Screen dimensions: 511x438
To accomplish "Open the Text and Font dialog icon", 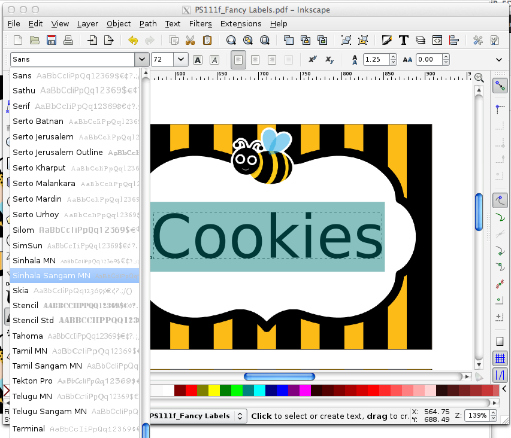I will [x=403, y=40].
